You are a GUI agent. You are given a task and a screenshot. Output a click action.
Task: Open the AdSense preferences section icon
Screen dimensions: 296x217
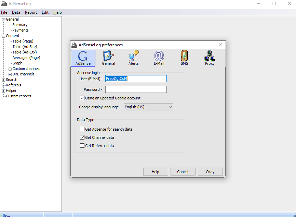pyautogui.click(x=83, y=58)
